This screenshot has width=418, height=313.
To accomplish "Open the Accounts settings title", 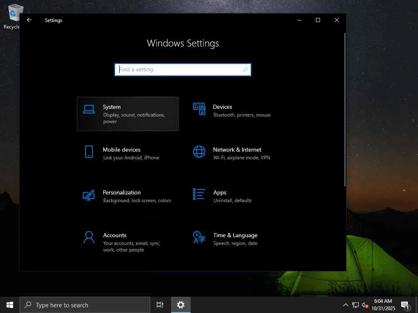I will tap(115, 235).
